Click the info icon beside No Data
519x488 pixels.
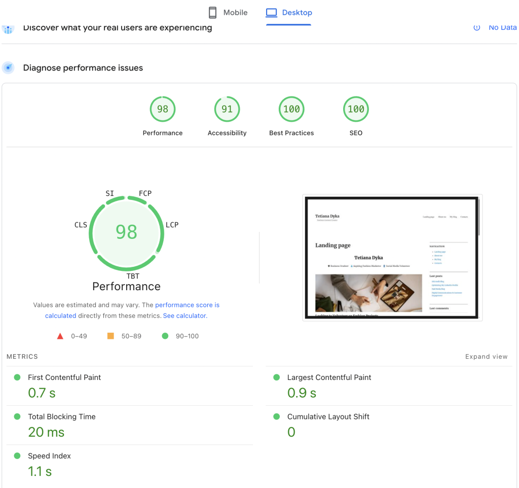click(476, 28)
